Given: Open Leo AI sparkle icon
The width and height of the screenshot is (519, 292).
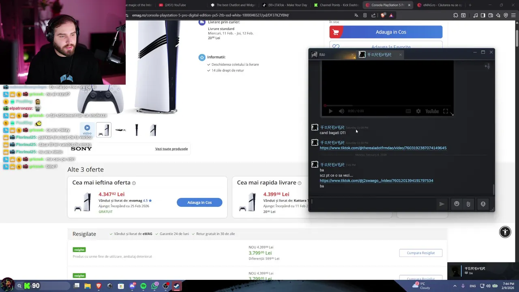Looking at the screenshot, I should tap(498, 15).
